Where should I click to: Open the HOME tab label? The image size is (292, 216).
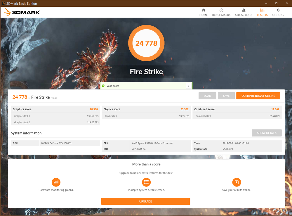pos(203,15)
